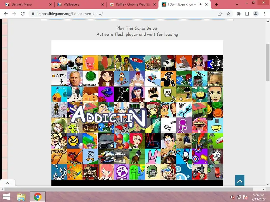The height and width of the screenshot is (202, 270).
Task: Click the bride with red hair thumbnail
Action: click(137, 79)
